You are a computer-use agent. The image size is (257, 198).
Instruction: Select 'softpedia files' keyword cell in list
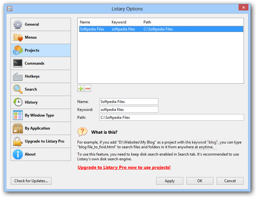123,29
